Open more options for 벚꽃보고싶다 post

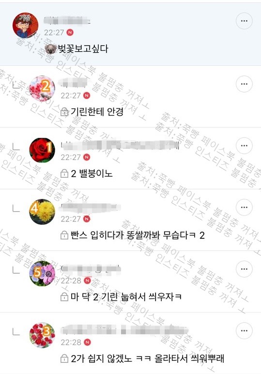coord(244,21)
